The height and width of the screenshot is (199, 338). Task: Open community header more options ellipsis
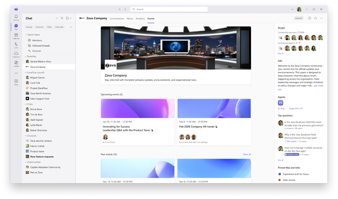tap(321, 18)
